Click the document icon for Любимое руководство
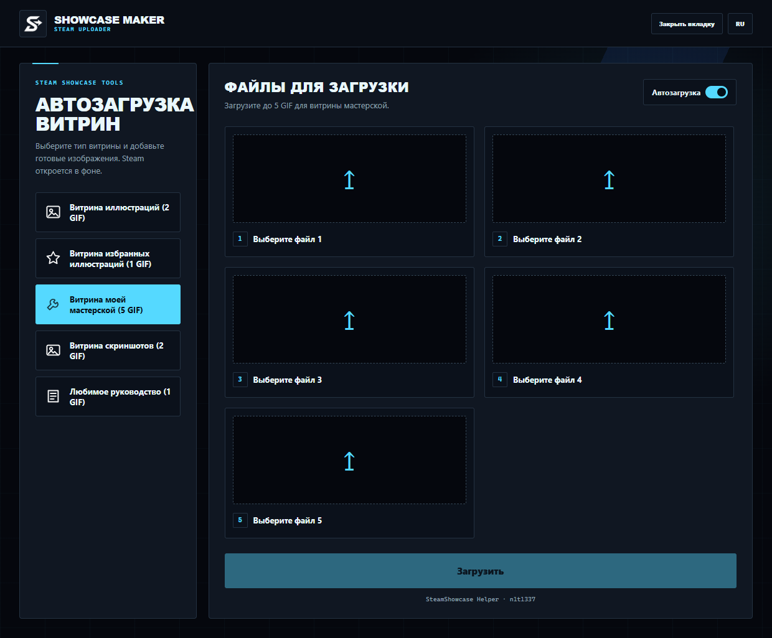The height and width of the screenshot is (638, 772). [54, 396]
